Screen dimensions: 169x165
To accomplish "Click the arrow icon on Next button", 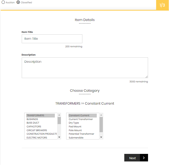I will coord(144,158).
